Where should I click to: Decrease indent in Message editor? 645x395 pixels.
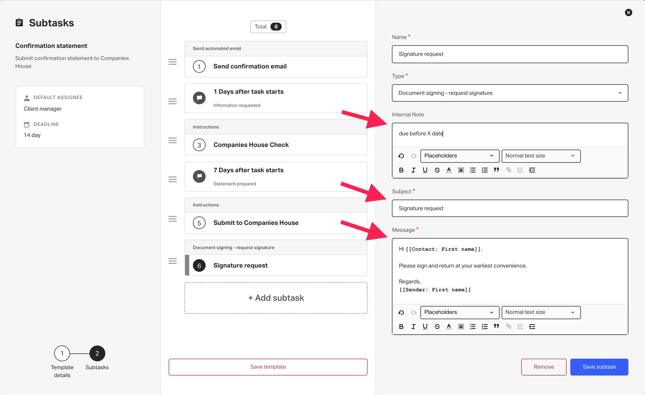coord(520,327)
